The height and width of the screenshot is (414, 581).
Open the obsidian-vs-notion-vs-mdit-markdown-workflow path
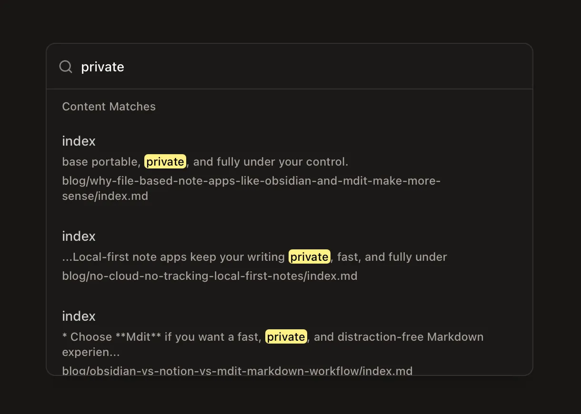(237, 371)
